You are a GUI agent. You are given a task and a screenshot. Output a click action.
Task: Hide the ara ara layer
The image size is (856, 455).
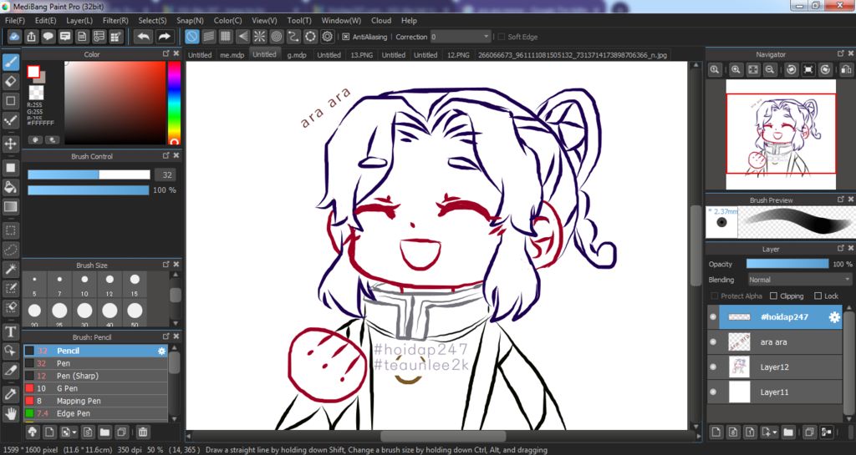coord(713,342)
